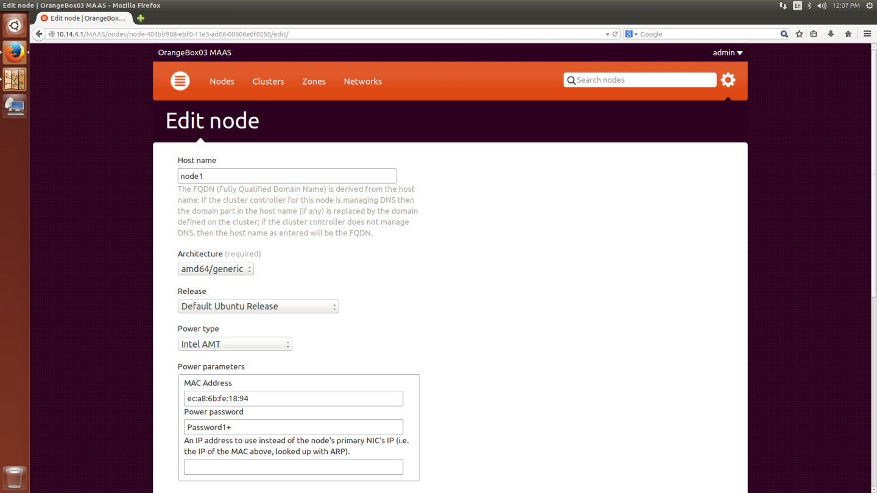Click the computer monitor dock icon
This screenshot has height=493, width=877.
pos(15,107)
